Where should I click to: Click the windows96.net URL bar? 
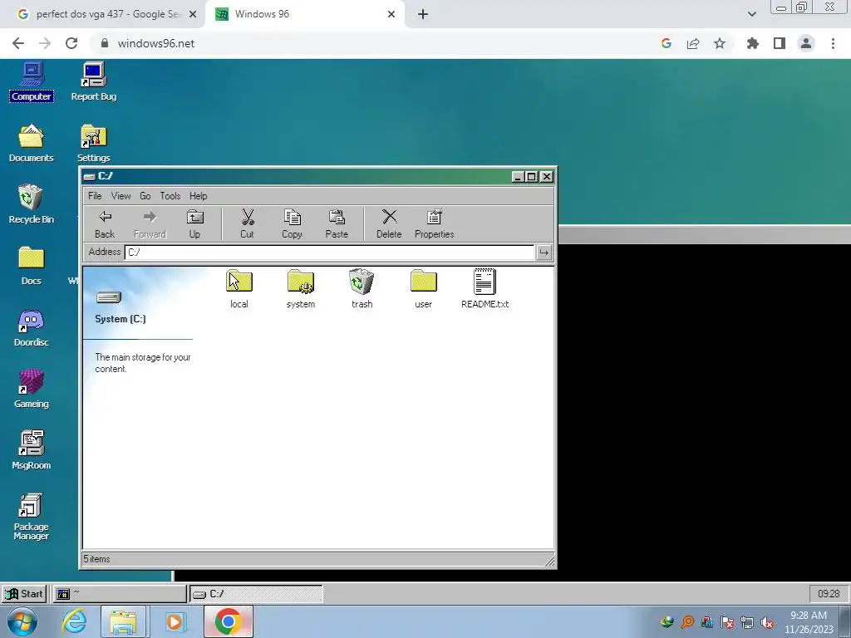(x=155, y=43)
